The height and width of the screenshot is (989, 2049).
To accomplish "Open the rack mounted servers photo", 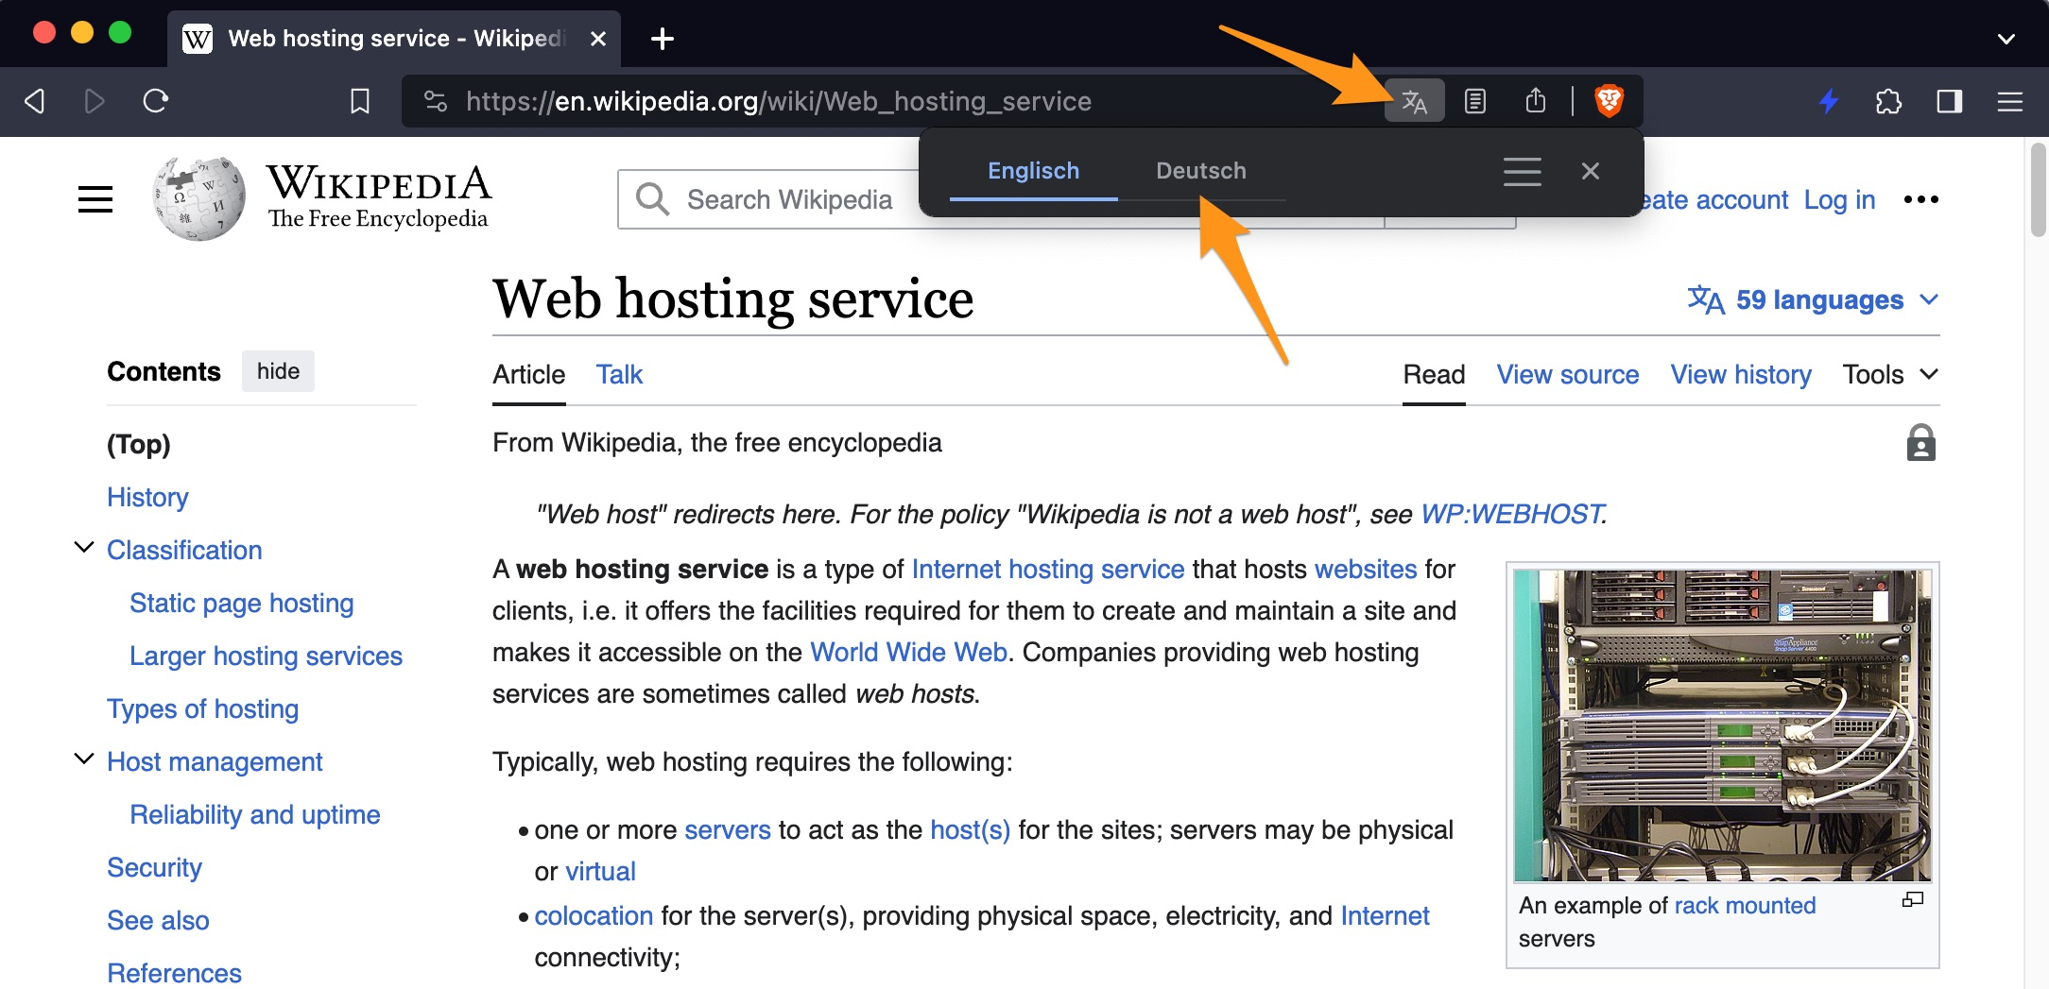I will [x=1722, y=725].
